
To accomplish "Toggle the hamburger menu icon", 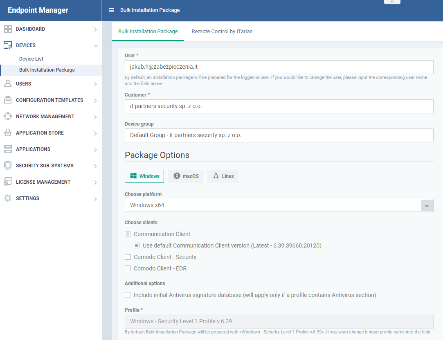I will (111, 10).
